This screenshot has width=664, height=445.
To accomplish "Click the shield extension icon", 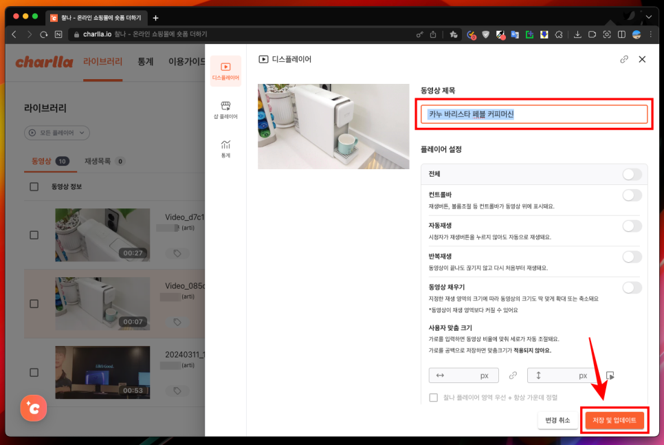I will [486, 34].
